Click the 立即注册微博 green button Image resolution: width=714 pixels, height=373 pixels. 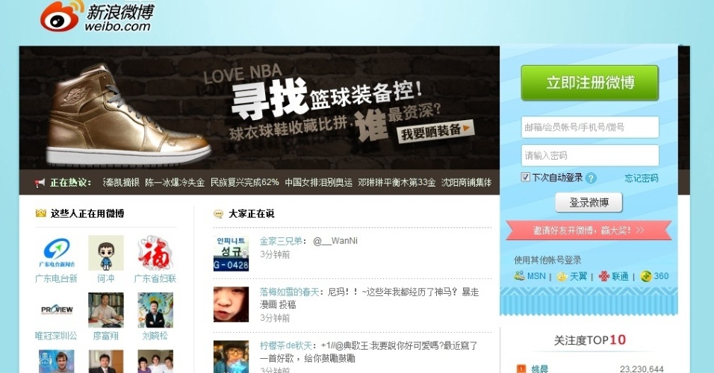(590, 83)
